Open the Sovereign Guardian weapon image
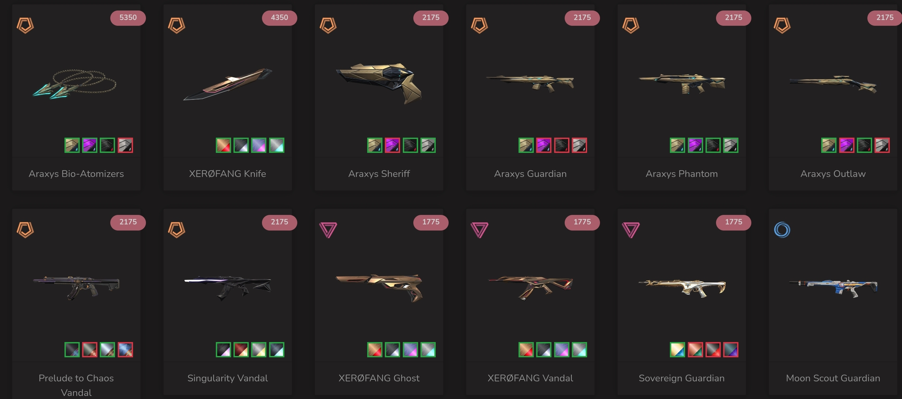902x399 pixels. tap(682, 288)
